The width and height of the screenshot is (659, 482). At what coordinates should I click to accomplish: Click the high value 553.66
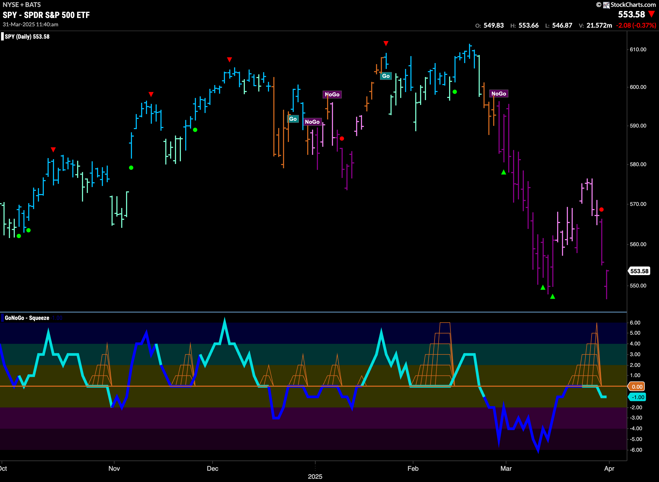point(528,25)
